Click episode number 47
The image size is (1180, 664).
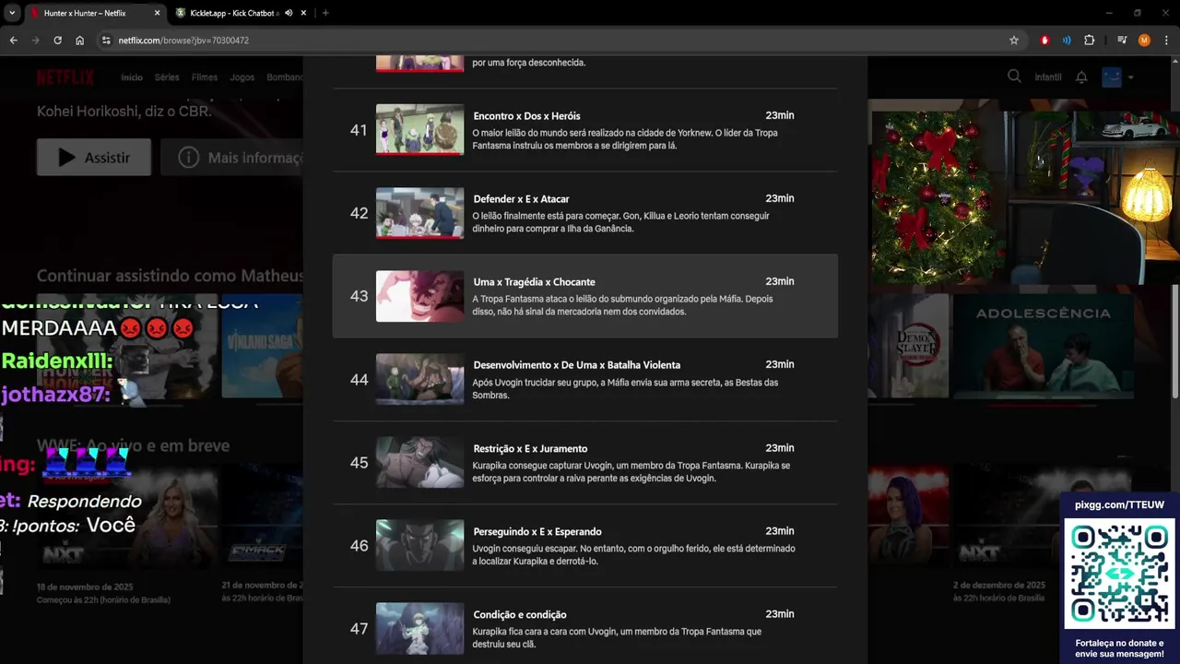[359, 628]
